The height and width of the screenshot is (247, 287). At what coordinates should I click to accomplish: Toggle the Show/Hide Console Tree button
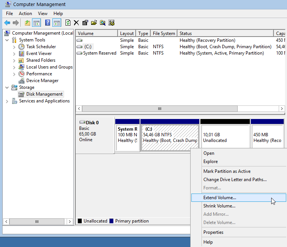[37, 23]
